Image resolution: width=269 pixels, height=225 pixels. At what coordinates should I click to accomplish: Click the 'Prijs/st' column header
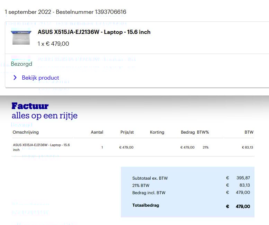127,132
